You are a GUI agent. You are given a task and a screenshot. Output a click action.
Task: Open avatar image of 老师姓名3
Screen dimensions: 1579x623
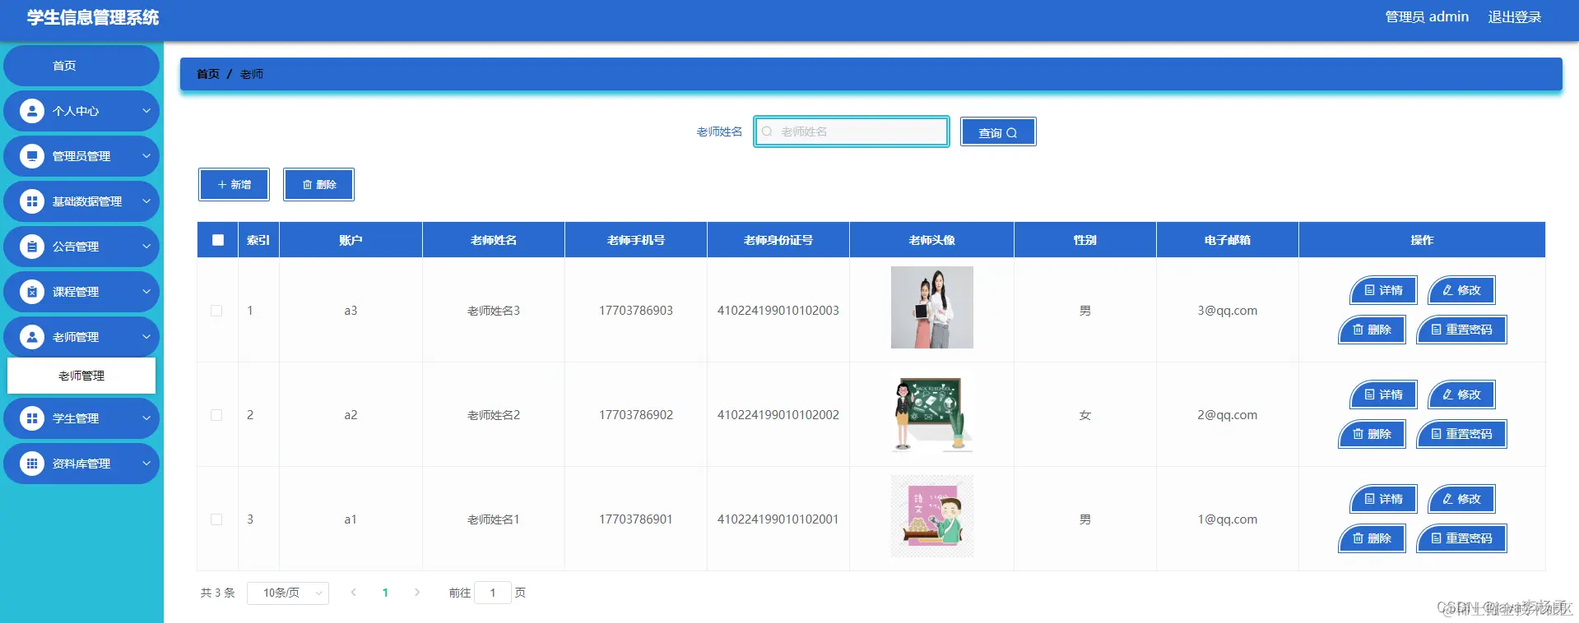(x=932, y=307)
